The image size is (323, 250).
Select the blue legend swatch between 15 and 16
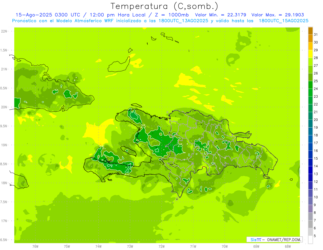pyautogui.click(x=310, y=155)
